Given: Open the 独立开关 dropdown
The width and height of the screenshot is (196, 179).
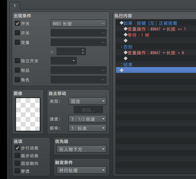Looking at the screenshot, I should [64, 61].
